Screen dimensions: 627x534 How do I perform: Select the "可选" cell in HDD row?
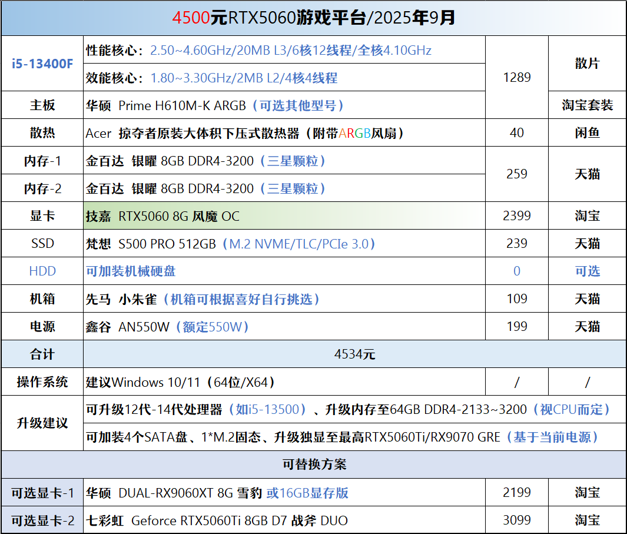(x=587, y=271)
